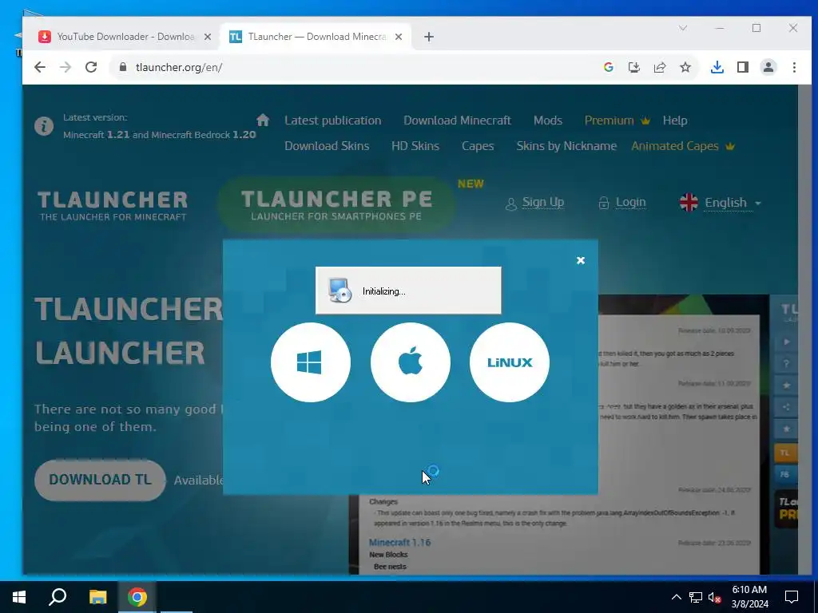Open the Google icon in address bar
818x613 pixels.
[x=608, y=67]
